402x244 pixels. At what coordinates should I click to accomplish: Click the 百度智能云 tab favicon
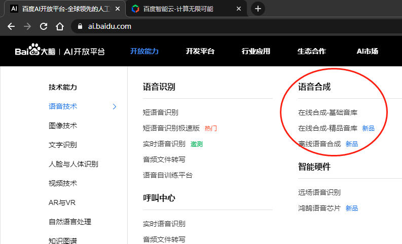pyautogui.click(x=135, y=9)
